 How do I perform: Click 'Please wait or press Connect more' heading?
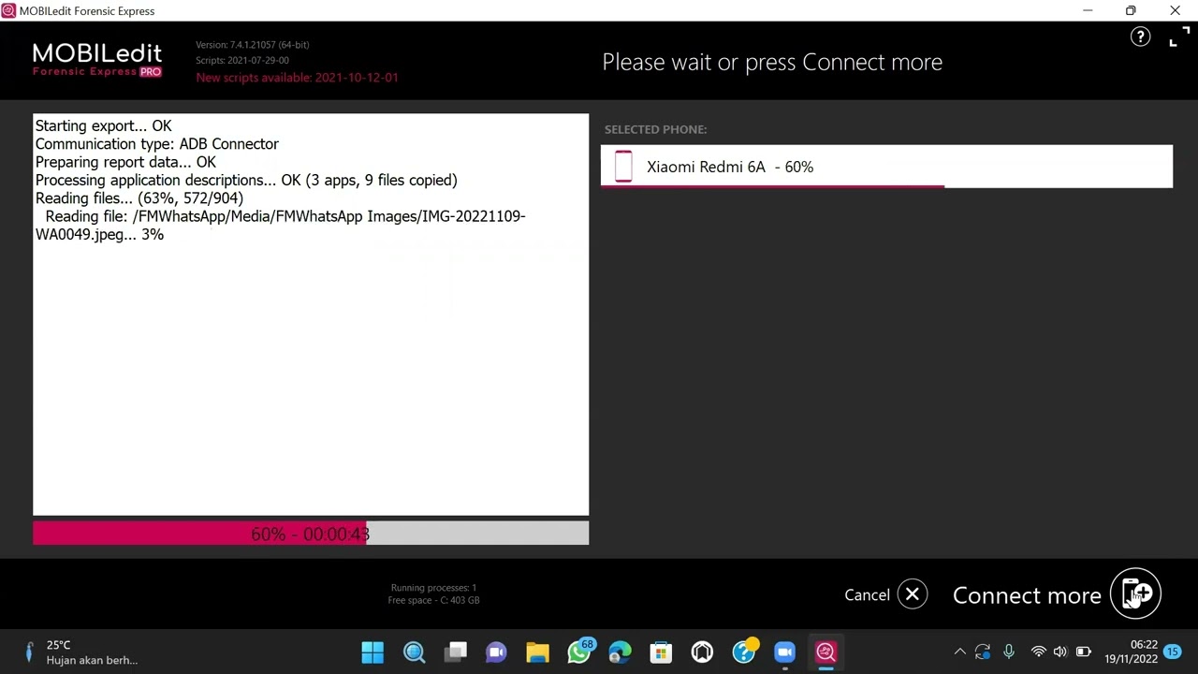(x=772, y=63)
